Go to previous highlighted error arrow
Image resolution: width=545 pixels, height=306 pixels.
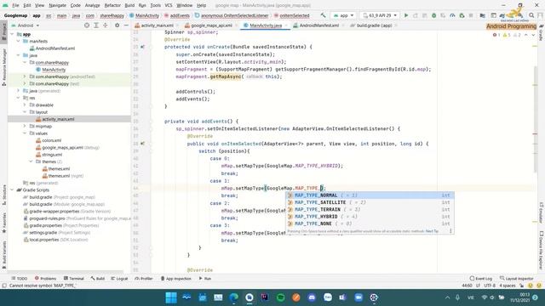(x=526, y=35)
